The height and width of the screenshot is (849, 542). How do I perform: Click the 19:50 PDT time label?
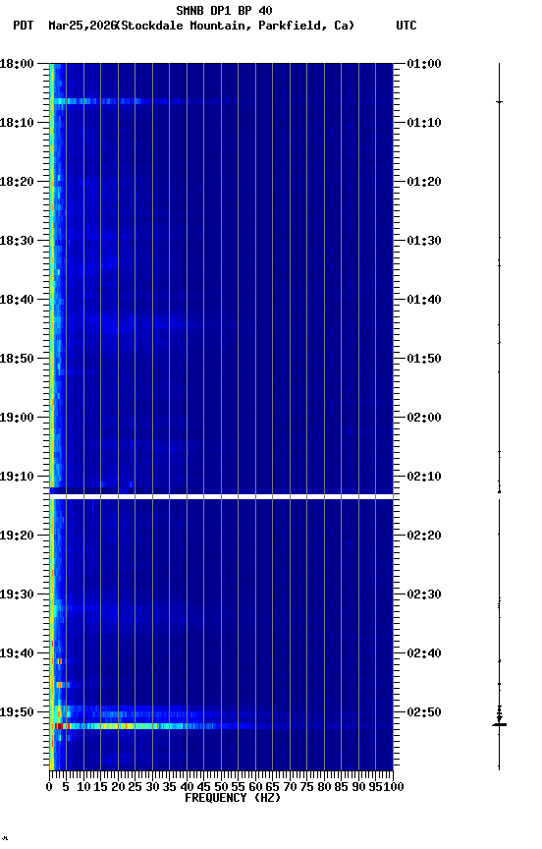17,712
